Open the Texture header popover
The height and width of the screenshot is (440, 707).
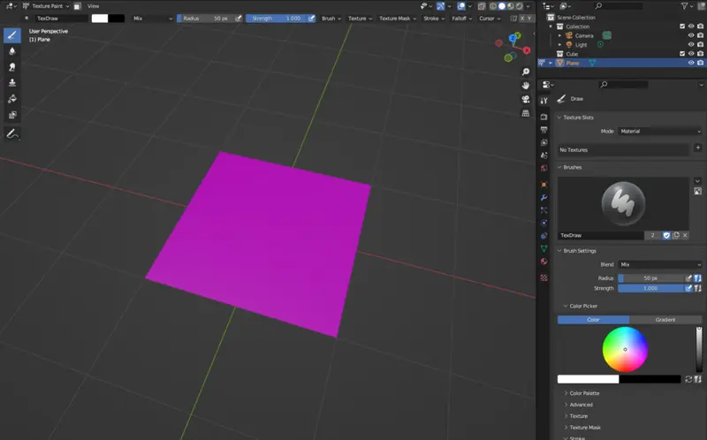click(x=360, y=19)
